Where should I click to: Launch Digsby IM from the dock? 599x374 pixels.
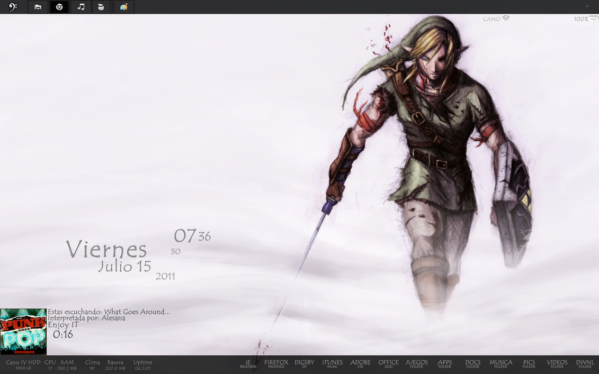tap(305, 364)
